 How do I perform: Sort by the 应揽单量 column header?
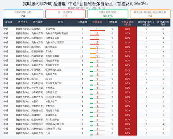pyautogui.click(x=82, y=22)
